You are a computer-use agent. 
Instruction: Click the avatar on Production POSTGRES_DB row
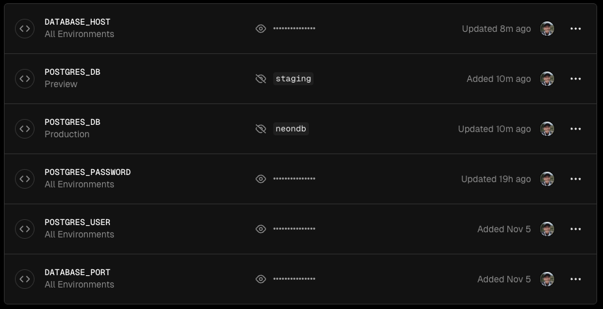tap(547, 129)
